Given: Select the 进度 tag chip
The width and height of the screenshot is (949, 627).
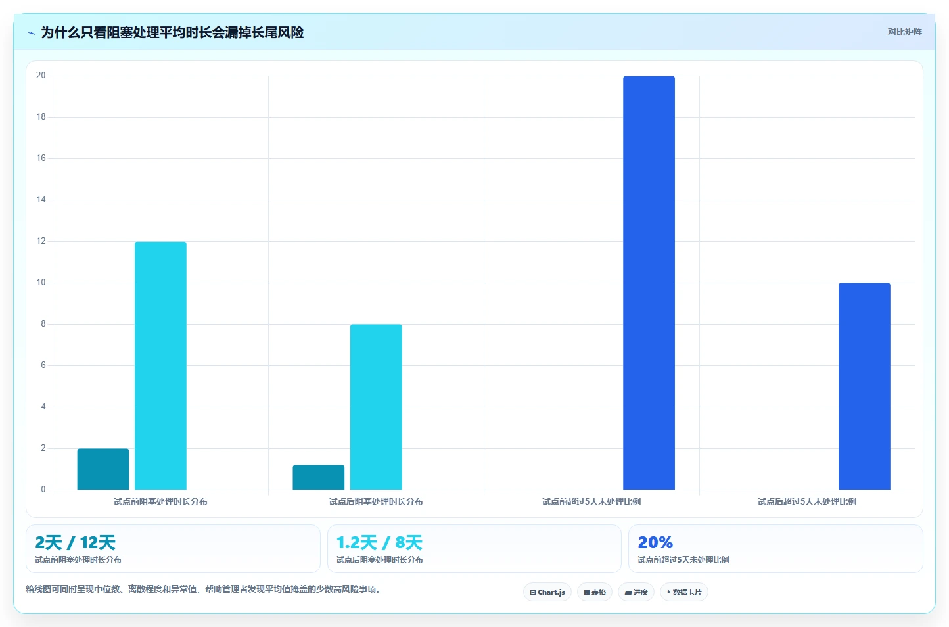Looking at the screenshot, I should [x=636, y=592].
